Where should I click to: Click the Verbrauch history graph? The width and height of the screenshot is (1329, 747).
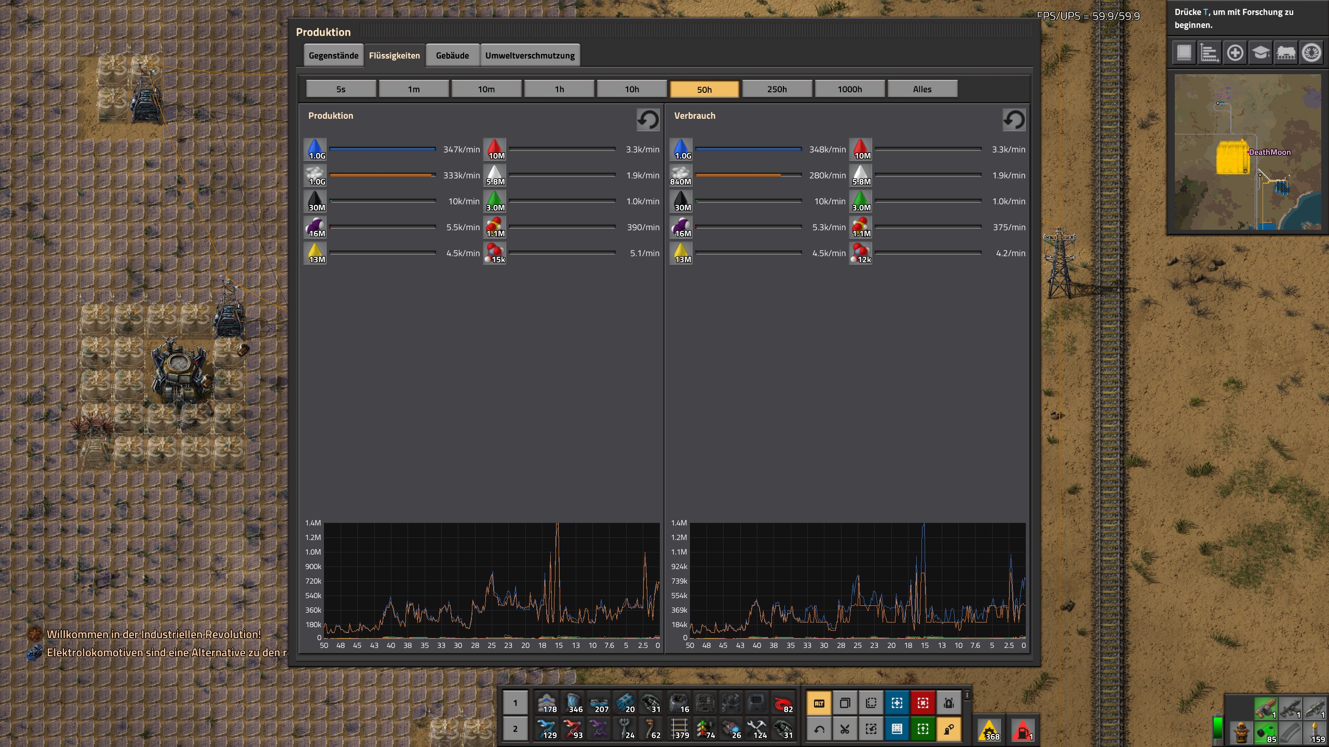click(x=858, y=580)
